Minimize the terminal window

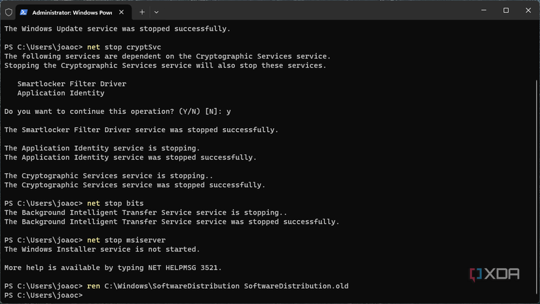[x=484, y=10]
